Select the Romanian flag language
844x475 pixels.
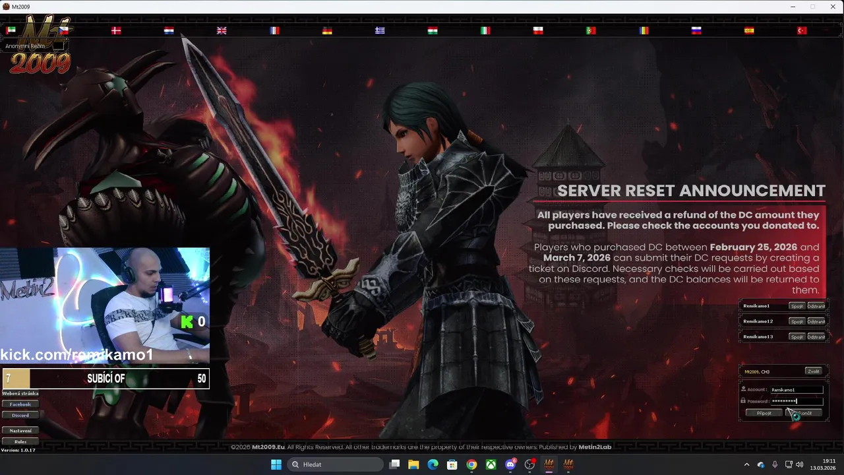click(644, 30)
